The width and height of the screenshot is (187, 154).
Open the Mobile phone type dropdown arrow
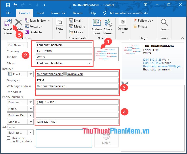click(31, 122)
